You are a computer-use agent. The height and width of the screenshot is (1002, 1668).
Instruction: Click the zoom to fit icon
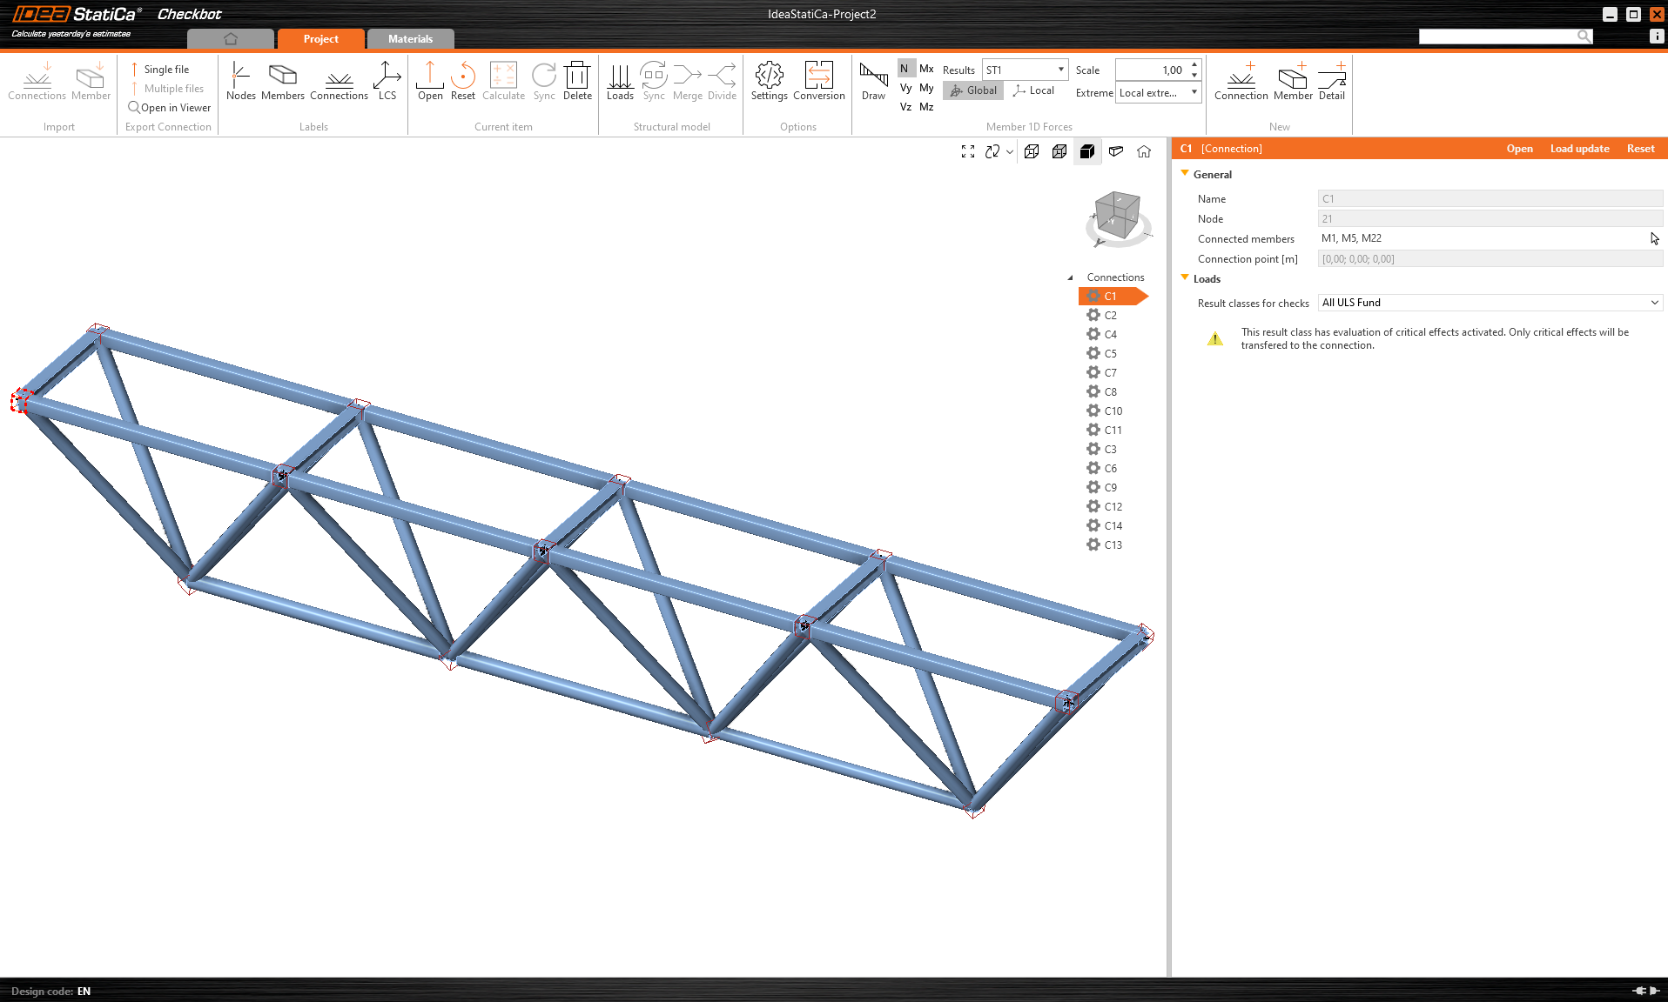pos(967,151)
